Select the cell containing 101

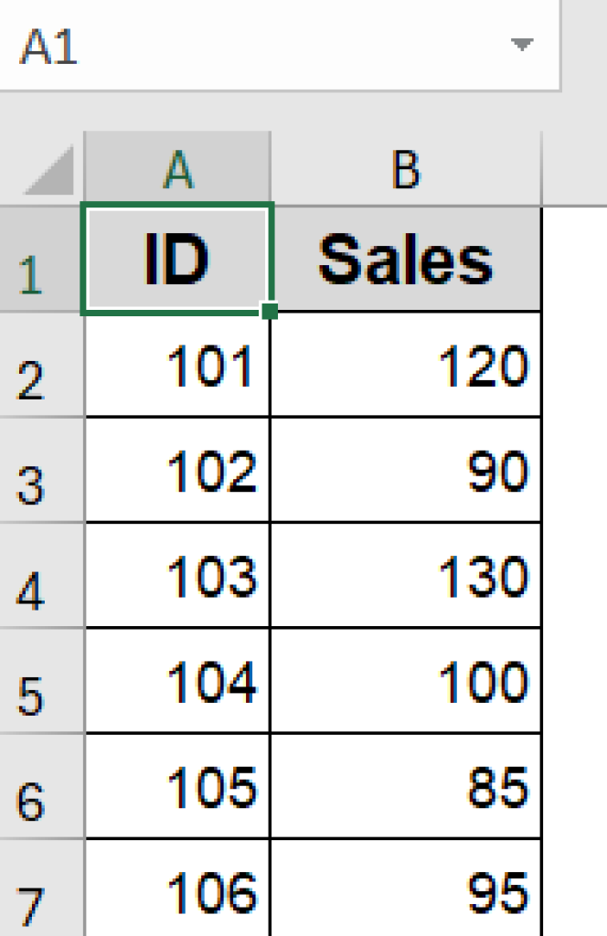coord(176,364)
